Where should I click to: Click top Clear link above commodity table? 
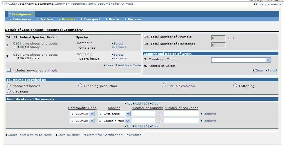[x=155, y=104]
